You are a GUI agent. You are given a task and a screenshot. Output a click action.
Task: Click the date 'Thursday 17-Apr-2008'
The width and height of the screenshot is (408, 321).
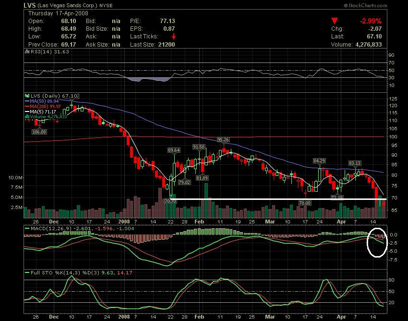[x=58, y=13]
